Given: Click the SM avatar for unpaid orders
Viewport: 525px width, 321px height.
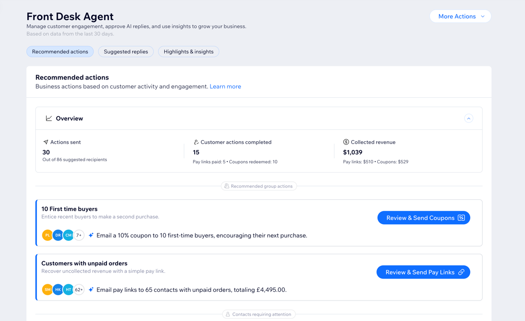Looking at the screenshot, I should click(x=47, y=290).
